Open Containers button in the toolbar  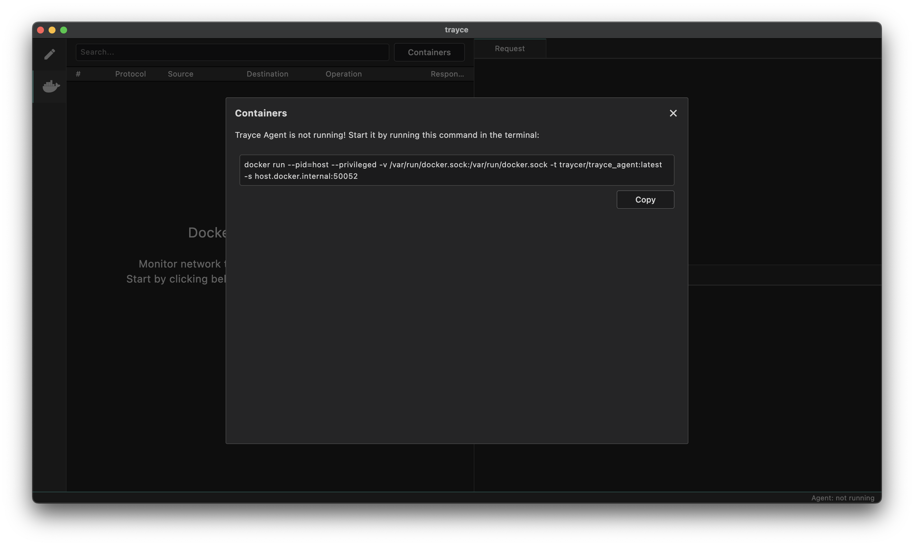click(x=429, y=52)
